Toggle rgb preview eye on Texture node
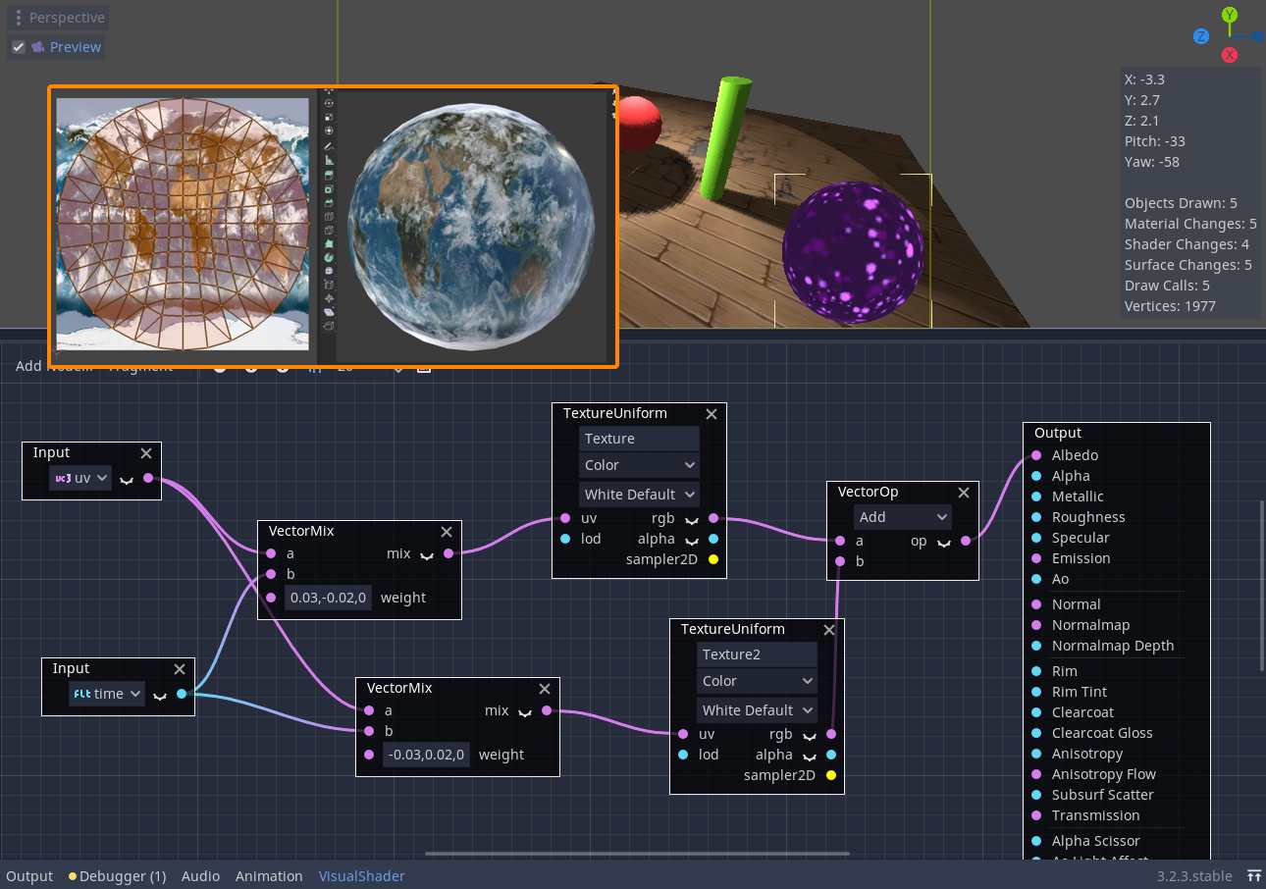The height and width of the screenshot is (889, 1266). (691, 519)
